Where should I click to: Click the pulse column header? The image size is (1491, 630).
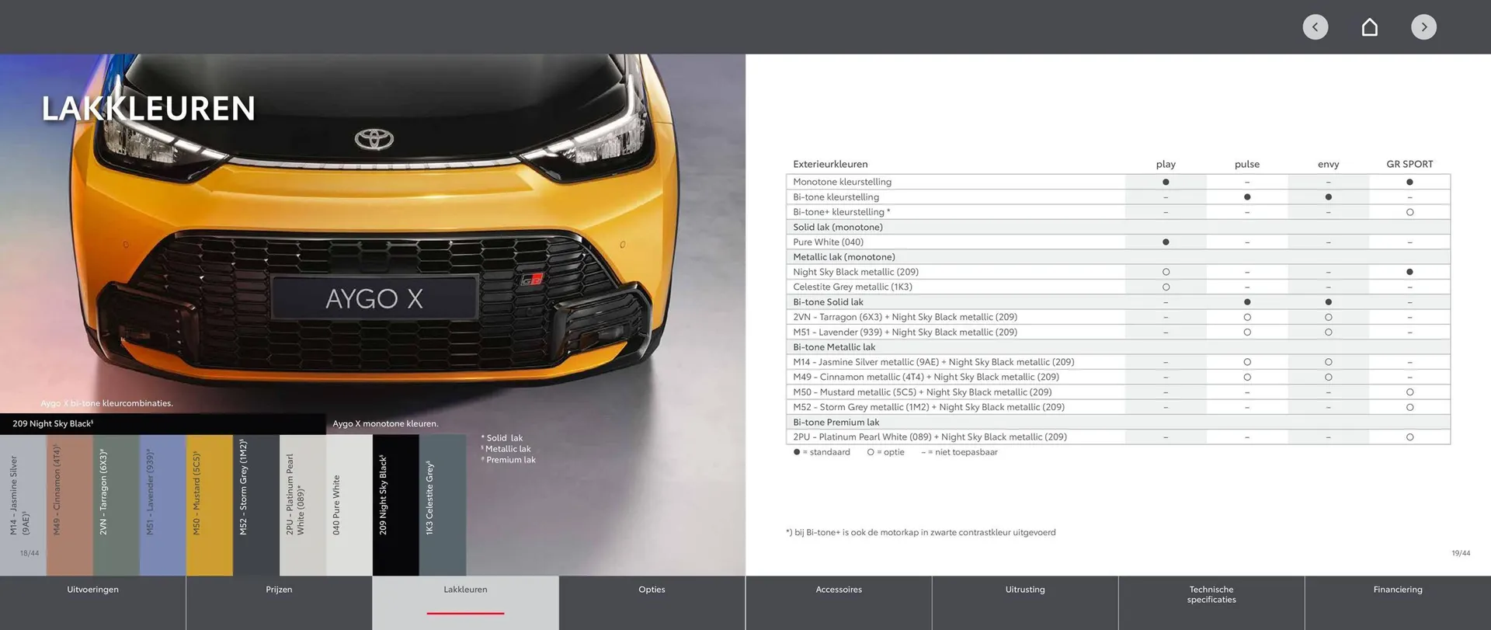click(x=1247, y=164)
